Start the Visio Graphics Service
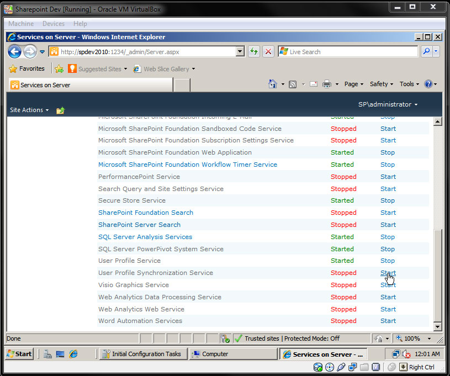Image resolution: width=450 pixels, height=376 pixels. click(388, 285)
